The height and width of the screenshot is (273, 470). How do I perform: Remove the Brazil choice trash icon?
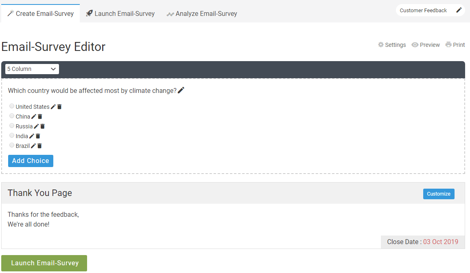click(39, 146)
